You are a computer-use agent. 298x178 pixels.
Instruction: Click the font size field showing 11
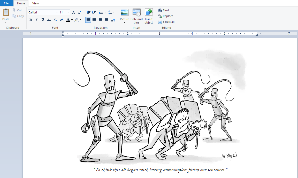[x=63, y=12]
